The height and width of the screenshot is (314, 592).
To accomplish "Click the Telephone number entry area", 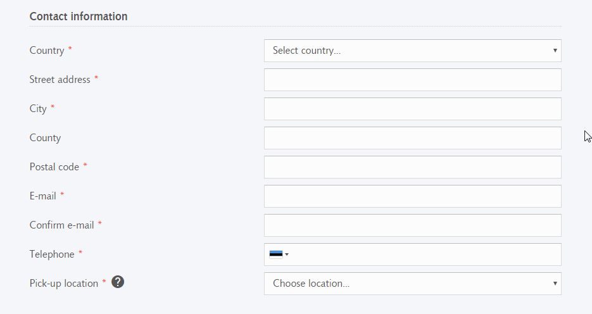I will tap(425, 254).
